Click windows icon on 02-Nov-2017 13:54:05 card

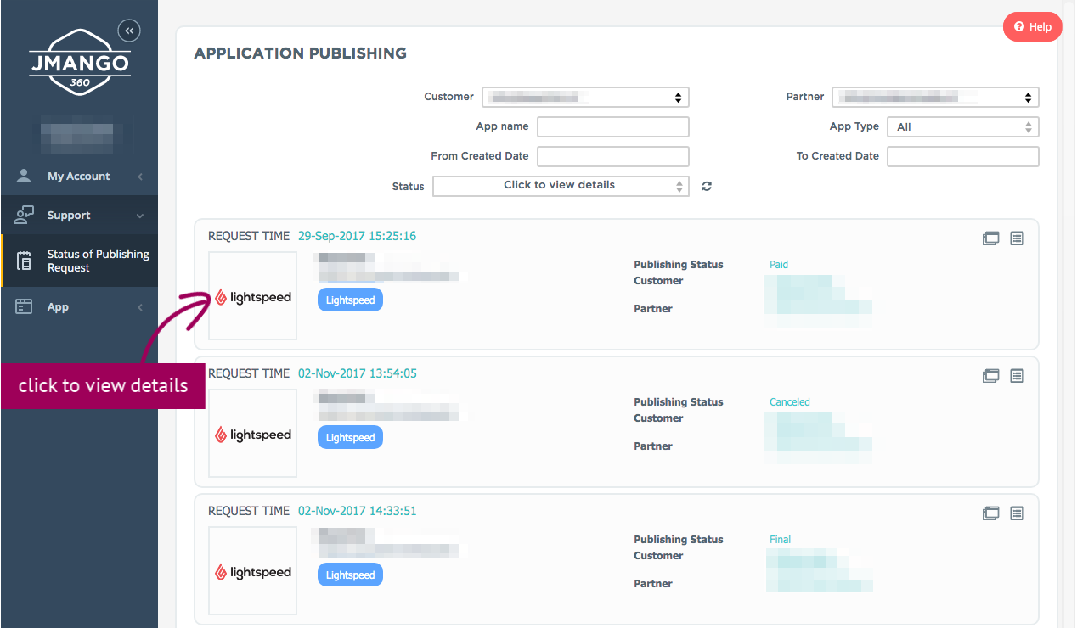(990, 376)
